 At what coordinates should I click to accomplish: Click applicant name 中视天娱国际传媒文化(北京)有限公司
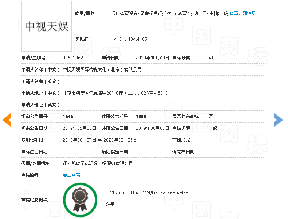click(x=102, y=70)
